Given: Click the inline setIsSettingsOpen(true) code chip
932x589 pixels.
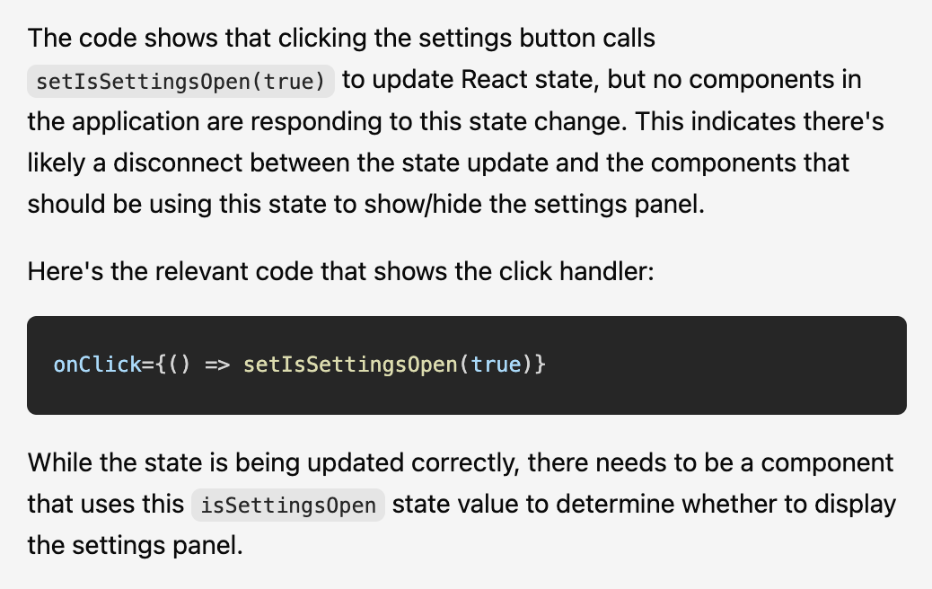Looking at the screenshot, I should [180, 81].
